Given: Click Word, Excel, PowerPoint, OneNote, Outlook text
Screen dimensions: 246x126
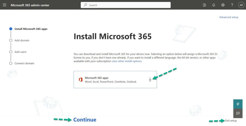Looking at the screenshot, I should (x=111, y=82).
